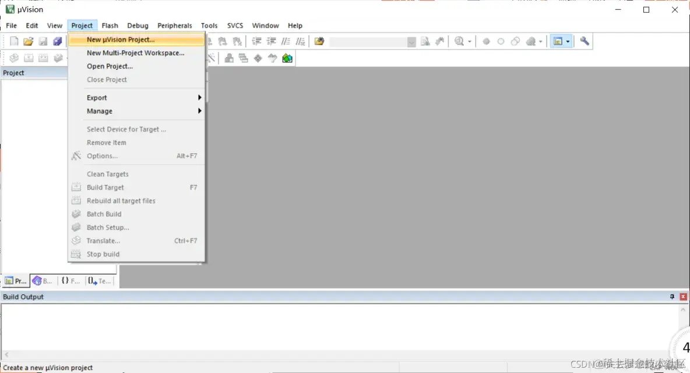Open the Debug menu

pos(138,26)
